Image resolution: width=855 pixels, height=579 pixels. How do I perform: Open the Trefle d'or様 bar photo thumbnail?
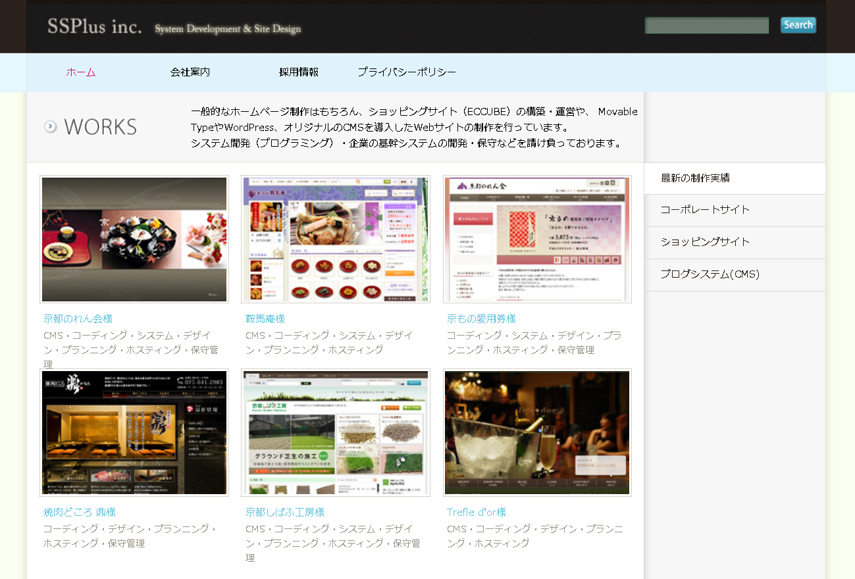point(537,432)
